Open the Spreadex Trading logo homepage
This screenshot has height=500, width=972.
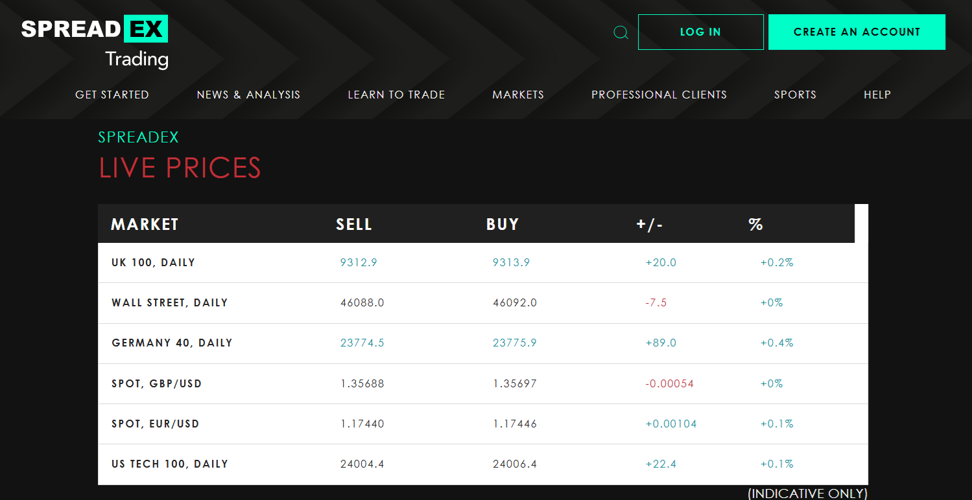(x=95, y=43)
